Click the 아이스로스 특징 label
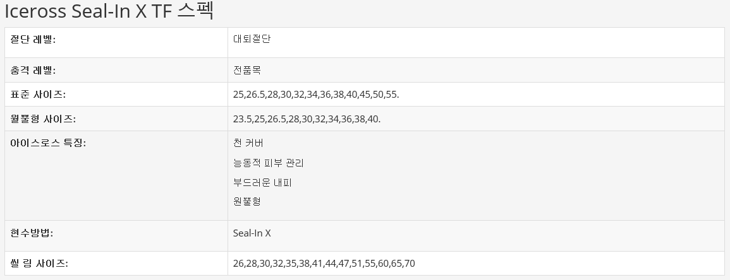Image resolution: width=730 pixels, height=280 pixels. (48, 143)
